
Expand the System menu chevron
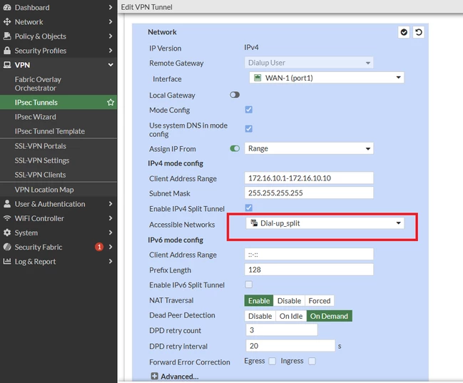[111, 233]
